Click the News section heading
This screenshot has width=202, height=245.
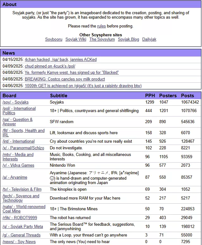9,53
